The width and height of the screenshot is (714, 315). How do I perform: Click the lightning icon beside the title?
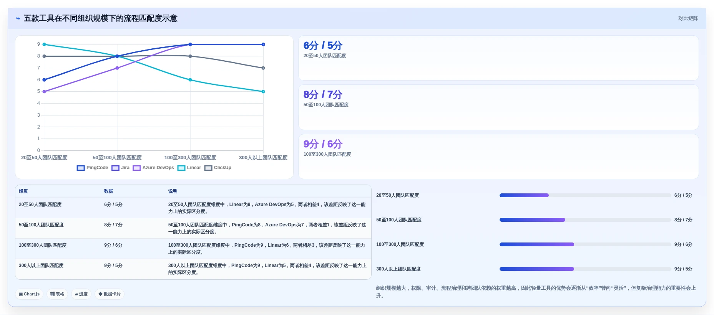(x=18, y=18)
